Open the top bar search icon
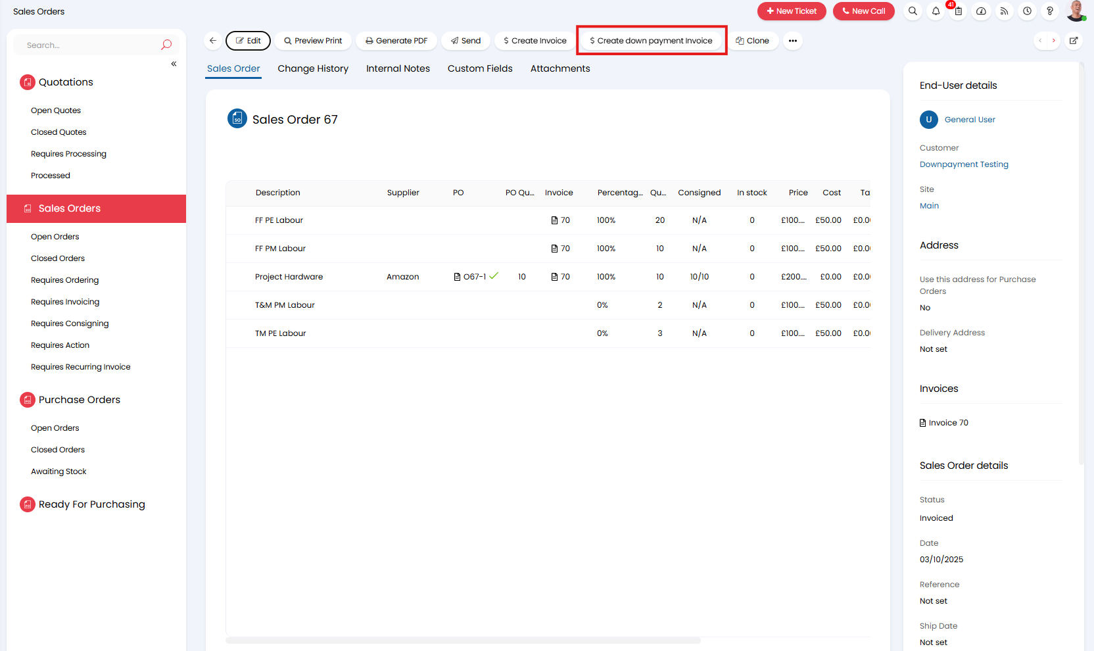Viewport: 1094px width, 651px height. (x=913, y=11)
